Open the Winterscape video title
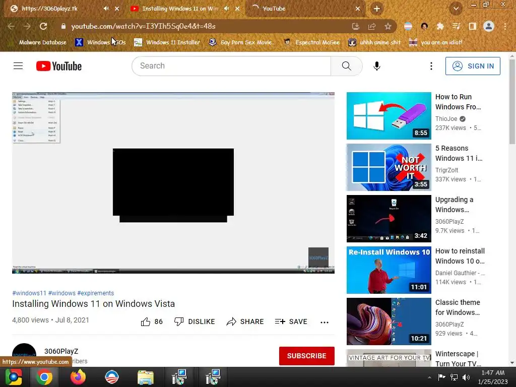Image resolution: width=516 pixels, height=387 pixels. (458, 358)
